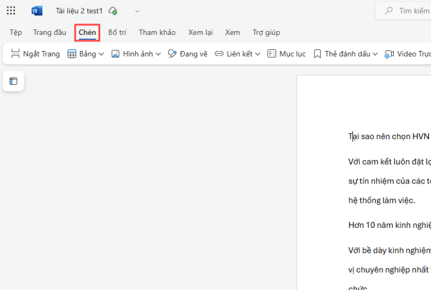
Task: Click the Đang vẽ drawing icon
Action: click(172, 54)
